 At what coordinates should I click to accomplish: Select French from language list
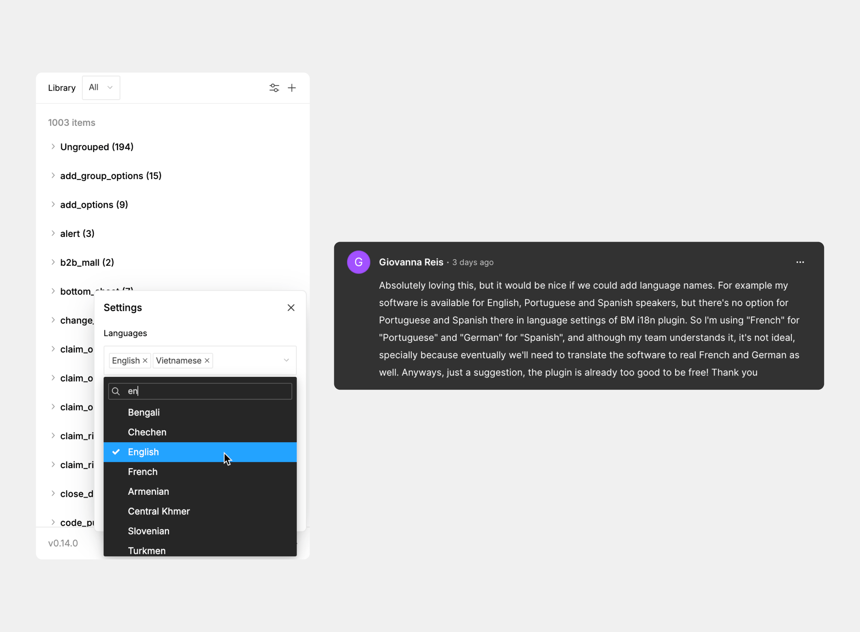tap(142, 472)
